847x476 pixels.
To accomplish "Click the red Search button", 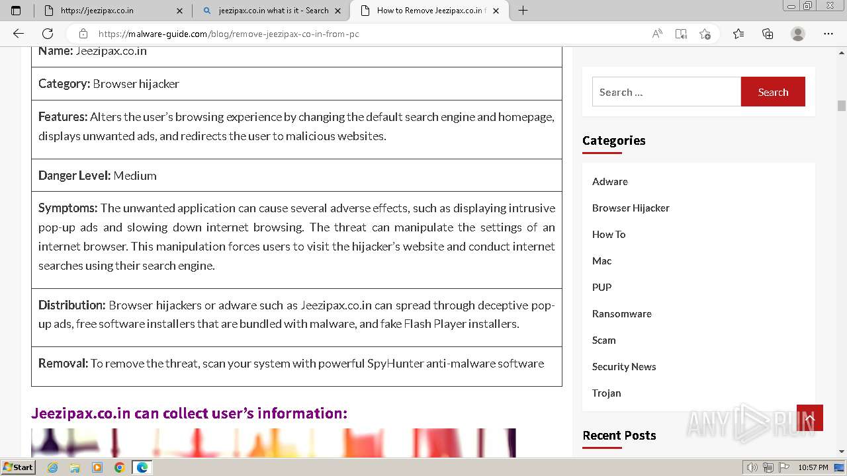I will point(773,92).
